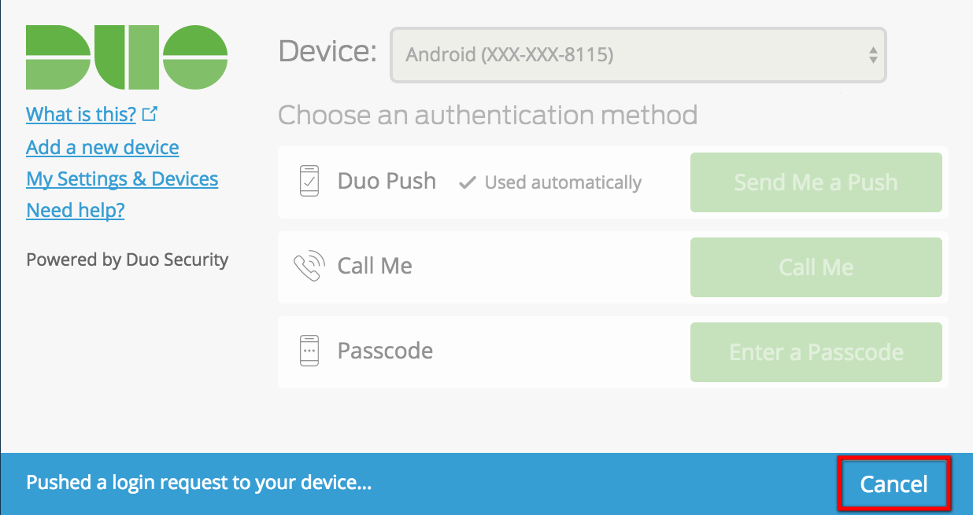
Task: Click Add a new device
Action: (102, 147)
